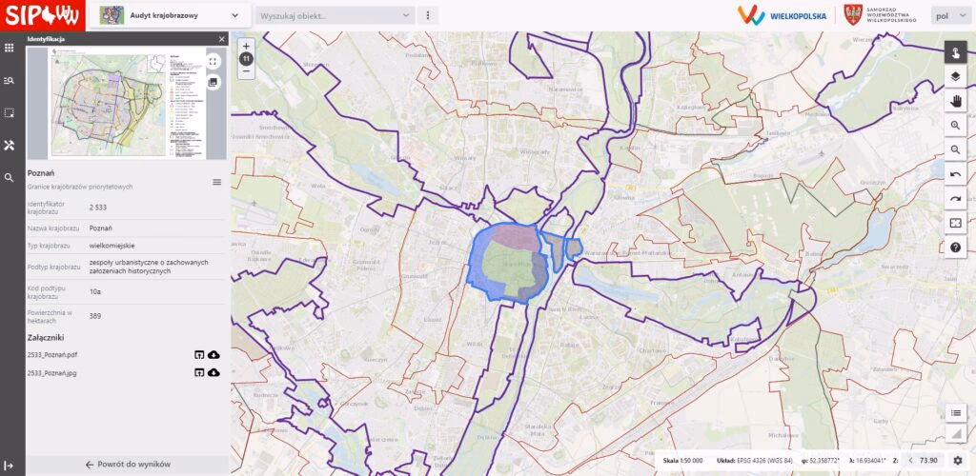Open the three-dot more options menu
The image size is (976, 476).
coord(429,15)
